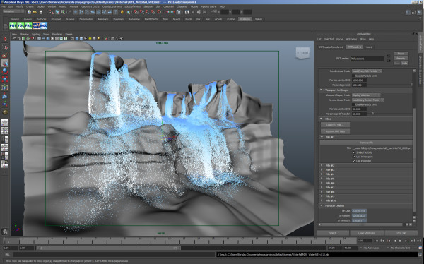Select the Universal Manipulator tool in toolbox
Viewport: 424px width, 264px height.
tap(5, 88)
